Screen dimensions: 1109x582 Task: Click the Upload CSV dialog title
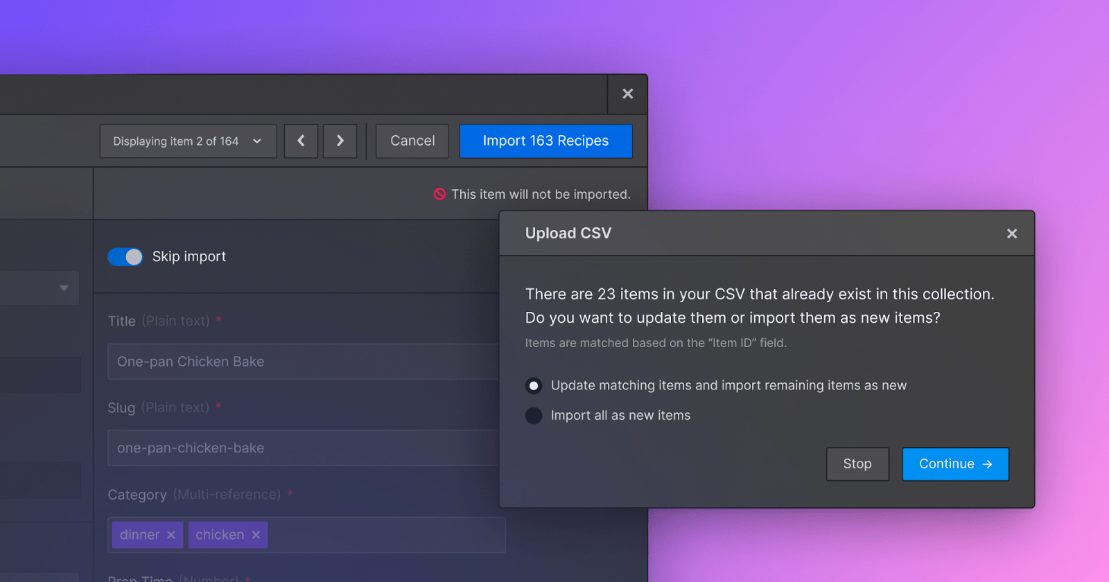(x=568, y=233)
